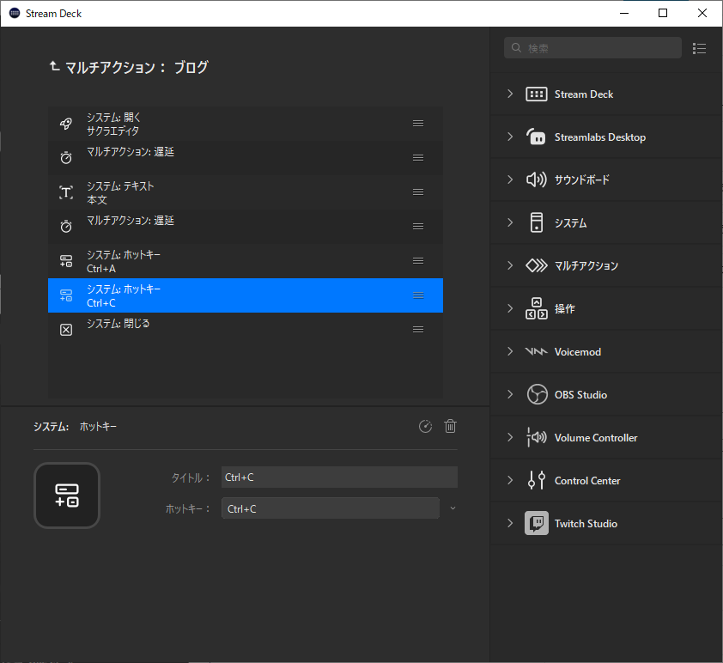Click the Twitch Studio label
The image size is (723, 663).
pos(586,523)
